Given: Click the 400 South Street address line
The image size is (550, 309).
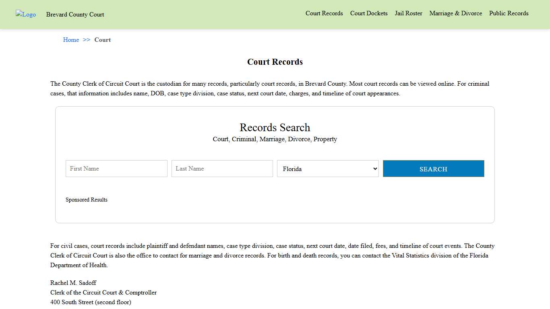Looking at the screenshot, I should coord(91,302).
